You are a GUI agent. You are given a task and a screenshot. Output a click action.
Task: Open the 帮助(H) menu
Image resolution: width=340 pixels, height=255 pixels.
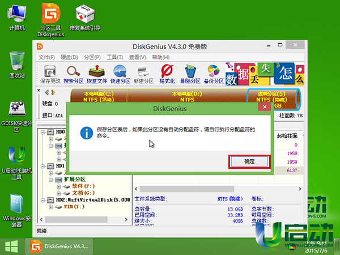[161, 57]
